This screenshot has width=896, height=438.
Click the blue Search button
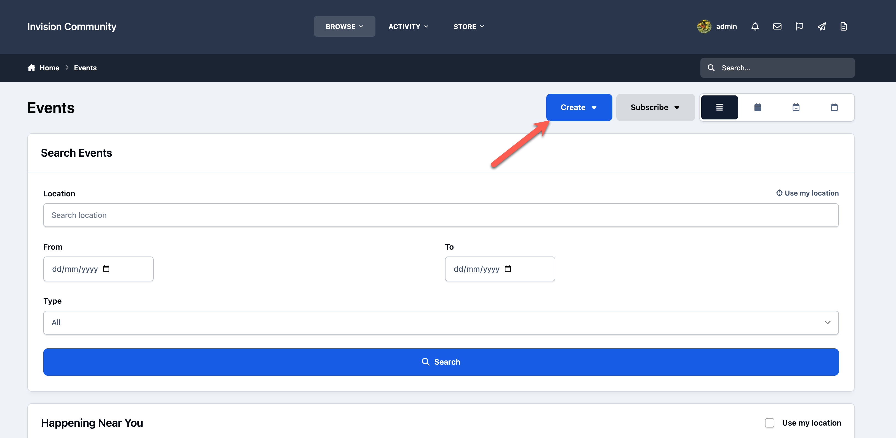[441, 362]
